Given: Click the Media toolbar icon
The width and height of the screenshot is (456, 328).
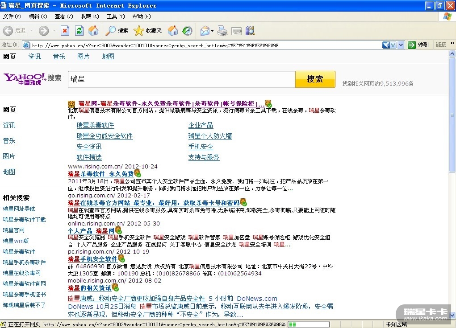Looking at the screenshot, I should pos(173,30).
